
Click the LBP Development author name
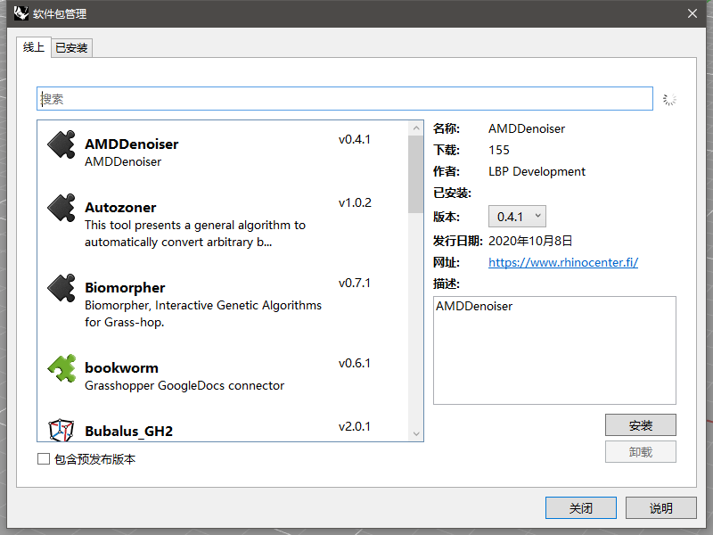click(537, 171)
